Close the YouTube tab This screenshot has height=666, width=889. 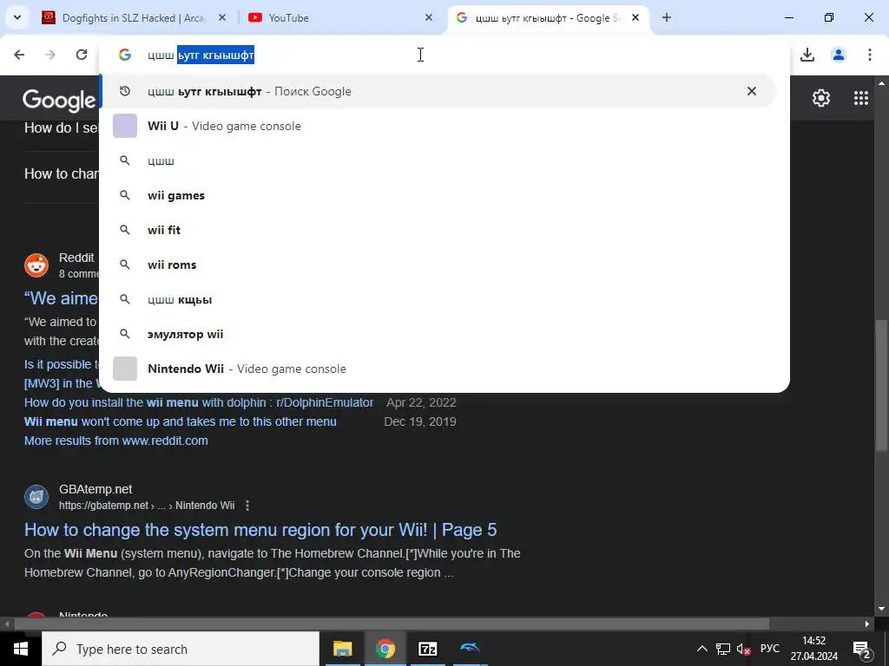click(429, 18)
